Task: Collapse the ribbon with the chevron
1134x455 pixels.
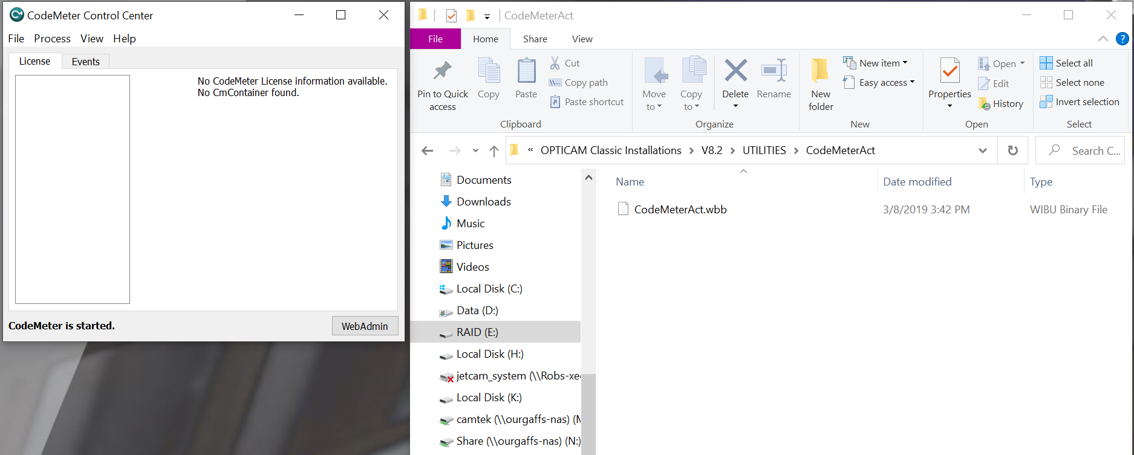Action: click(x=1103, y=39)
